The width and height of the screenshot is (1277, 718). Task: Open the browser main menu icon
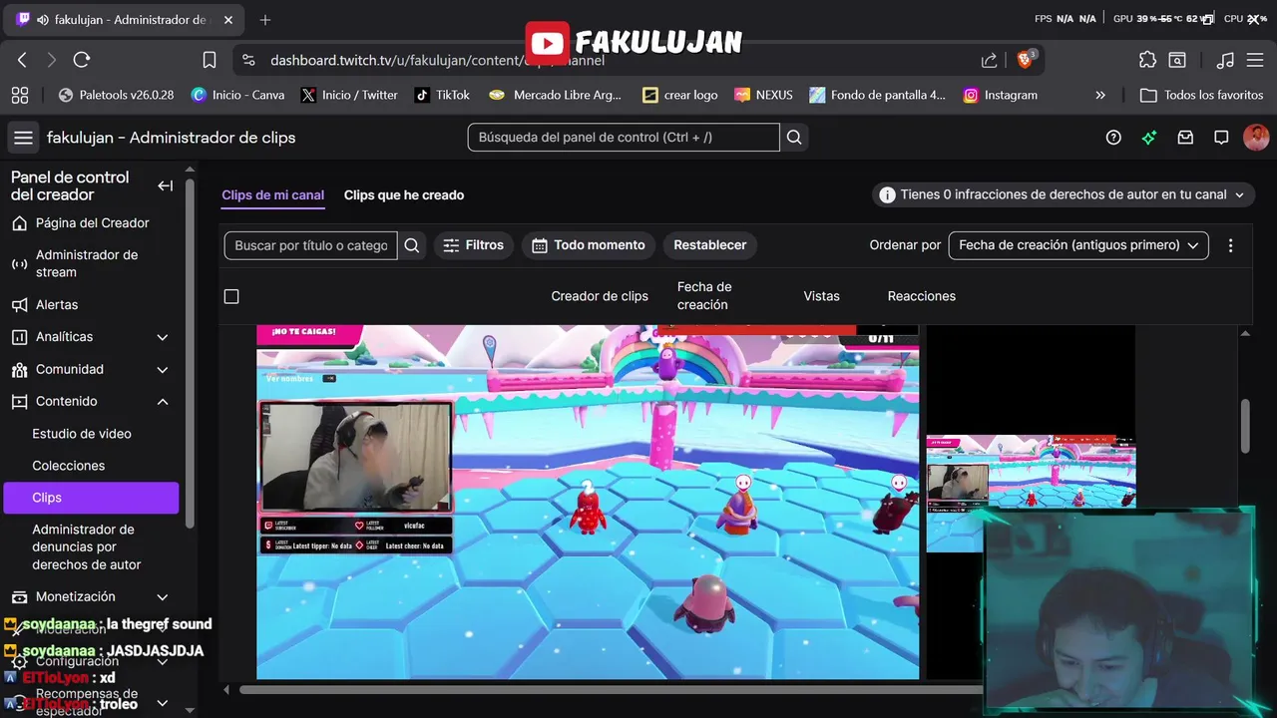click(x=1255, y=60)
